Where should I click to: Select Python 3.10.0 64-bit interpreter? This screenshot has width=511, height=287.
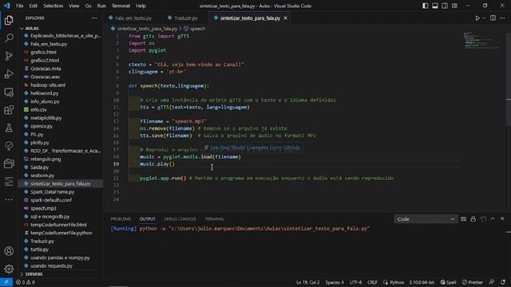click(422, 282)
